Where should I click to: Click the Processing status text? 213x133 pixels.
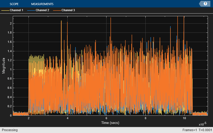point(10,130)
